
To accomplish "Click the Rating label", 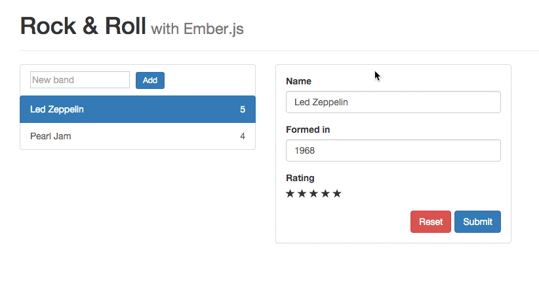I will [300, 178].
